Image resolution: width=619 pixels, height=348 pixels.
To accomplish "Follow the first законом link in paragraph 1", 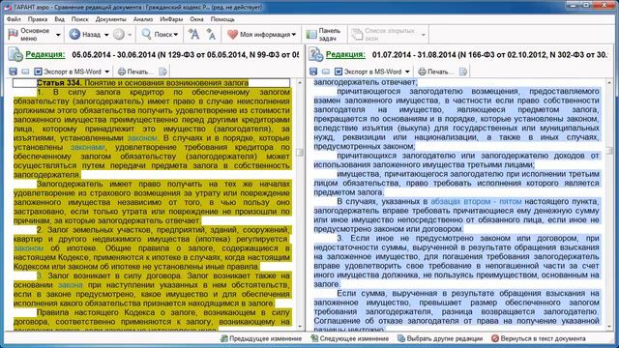I will tap(142, 138).
